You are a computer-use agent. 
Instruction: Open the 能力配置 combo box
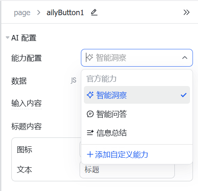click(x=137, y=58)
